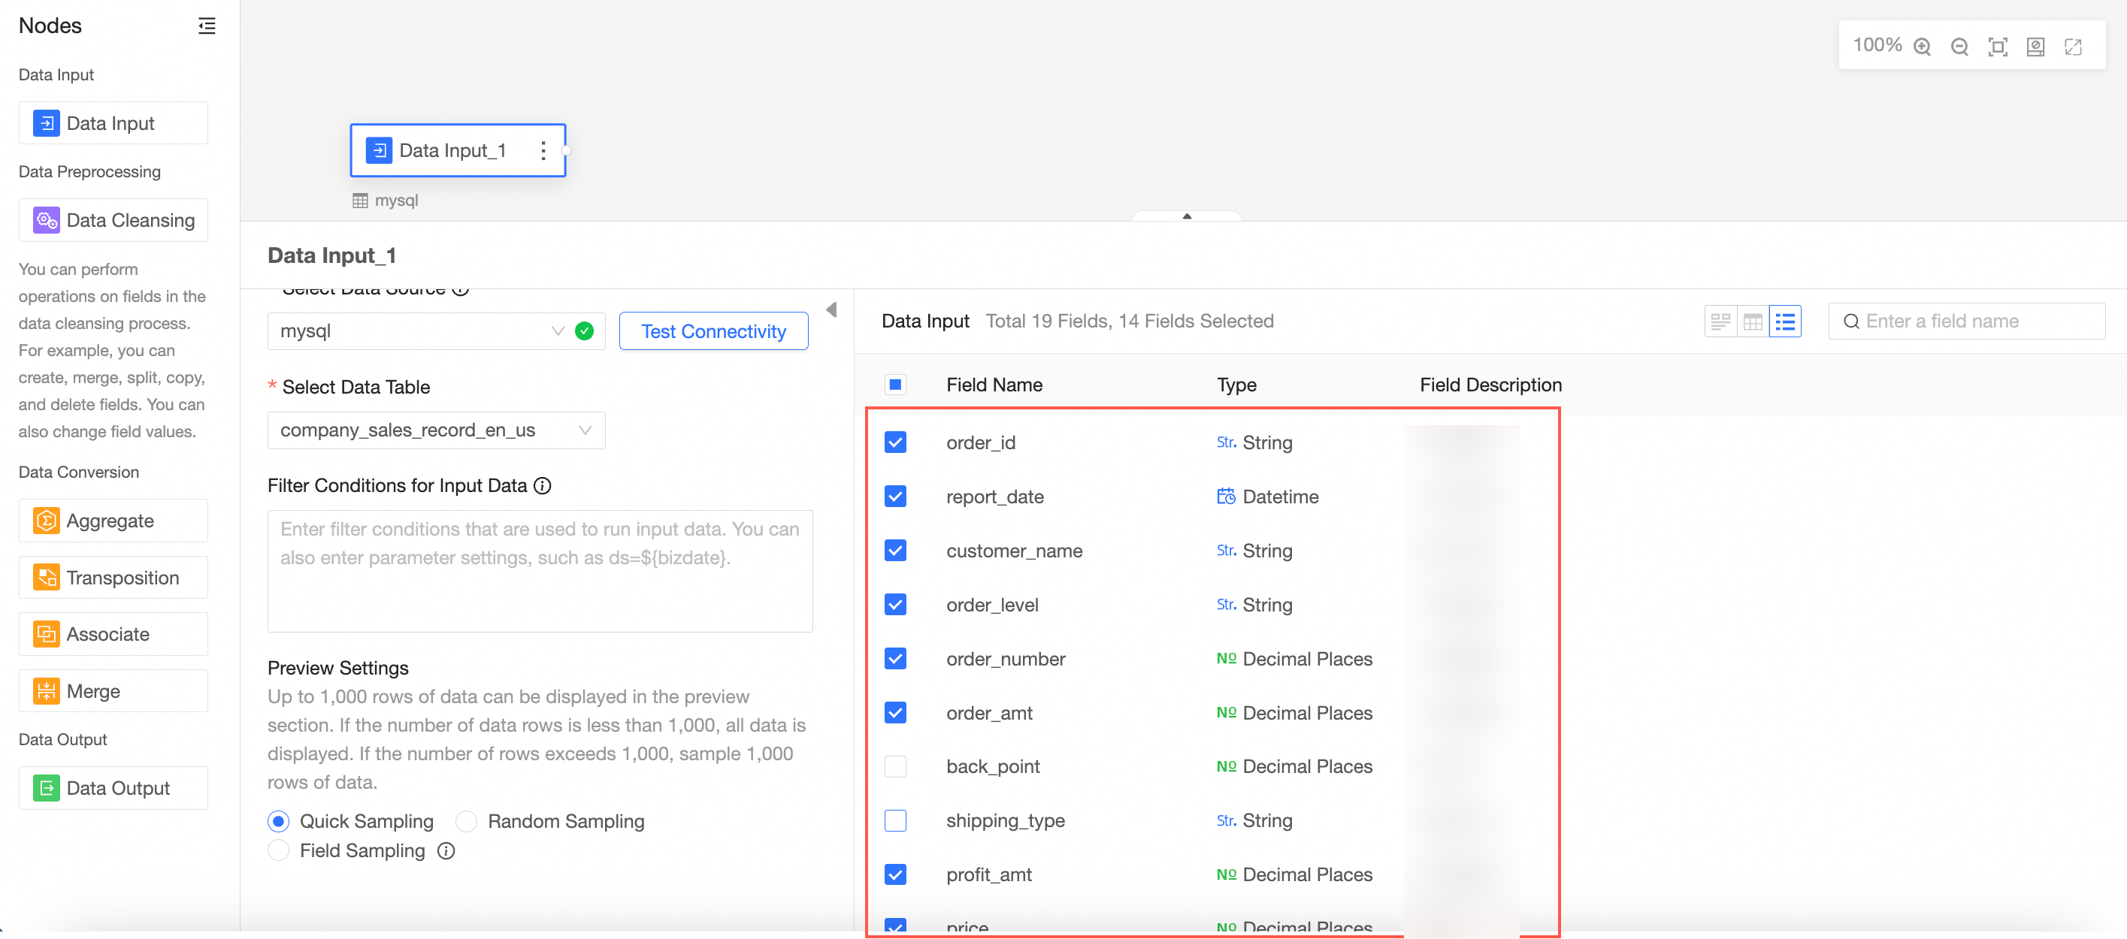The image size is (2127, 939).
Task: Click the Test Connectivity button
Action: click(713, 331)
